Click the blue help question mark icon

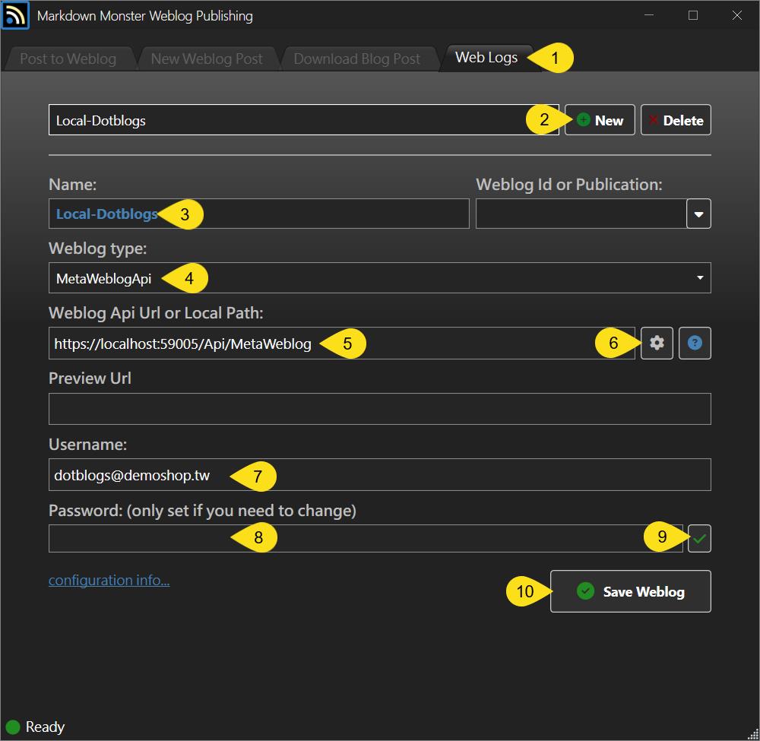[x=695, y=344]
